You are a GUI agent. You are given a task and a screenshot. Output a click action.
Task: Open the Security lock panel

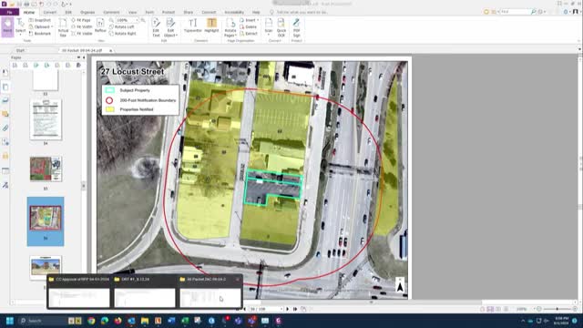[5, 156]
